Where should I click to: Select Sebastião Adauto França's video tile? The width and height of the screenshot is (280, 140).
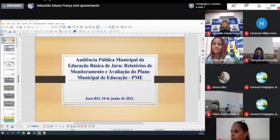(x=224, y=24)
